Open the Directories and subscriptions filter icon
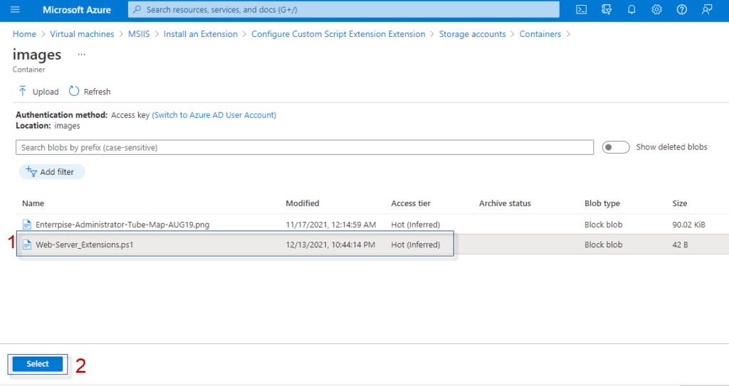The image size is (729, 386). coord(607,9)
